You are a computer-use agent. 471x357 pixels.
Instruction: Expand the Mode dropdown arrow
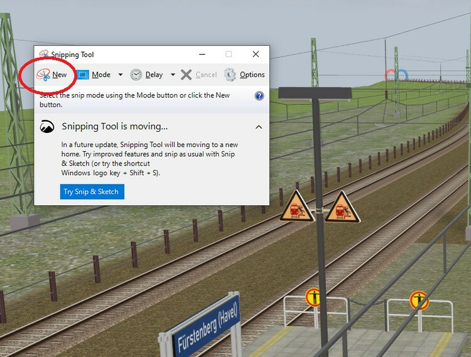click(121, 75)
